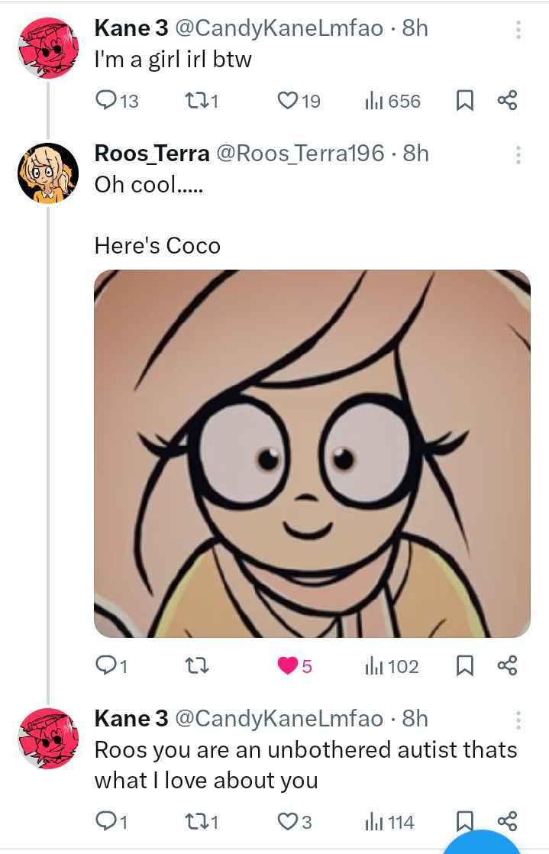
Task: Open the @Roos_Terra196 profile via username
Action: [301, 154]
